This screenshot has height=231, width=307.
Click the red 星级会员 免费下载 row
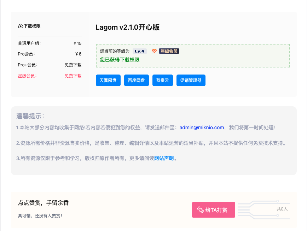click(50, 76)
